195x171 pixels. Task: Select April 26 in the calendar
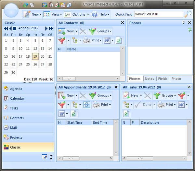[x=35, y=64]
